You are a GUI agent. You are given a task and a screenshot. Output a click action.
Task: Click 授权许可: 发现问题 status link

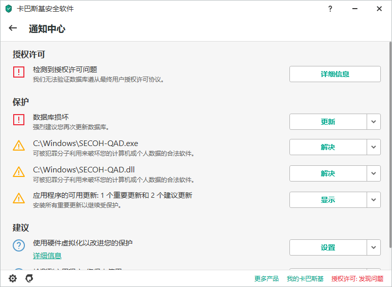point(357,278)
